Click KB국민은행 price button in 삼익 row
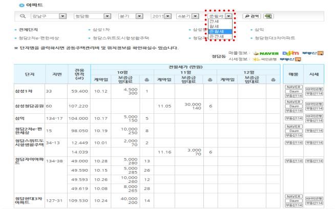 tap(313, 116)
